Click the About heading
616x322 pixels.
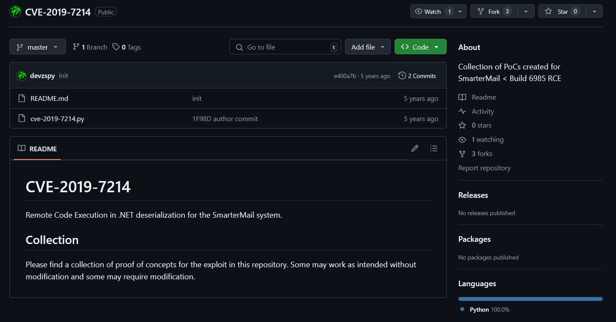point(469,47)
